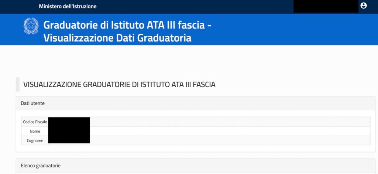Select the redacted Cognome value
378x174 pixels.
point(69,140)
